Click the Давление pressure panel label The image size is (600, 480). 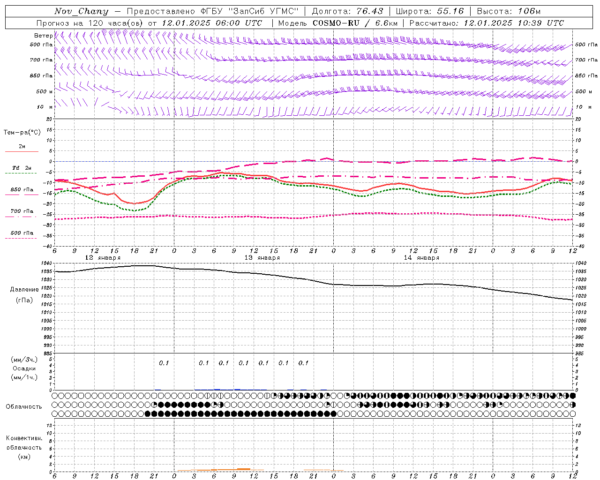tap(24, 290)
